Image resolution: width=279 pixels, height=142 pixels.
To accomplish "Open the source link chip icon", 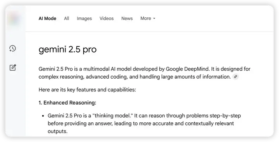I will pos(236,77).
